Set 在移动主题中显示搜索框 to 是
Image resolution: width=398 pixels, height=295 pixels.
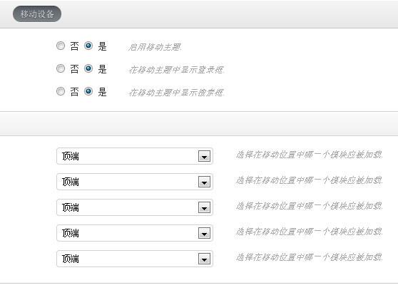click(x=88, y=92)
